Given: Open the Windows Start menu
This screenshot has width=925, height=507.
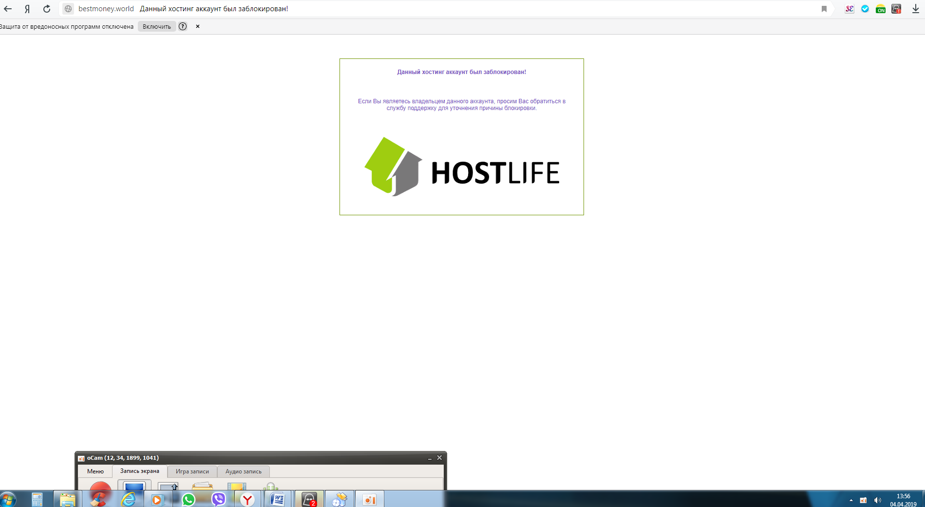Looking at the screenshot, I should tap(8, 499).
